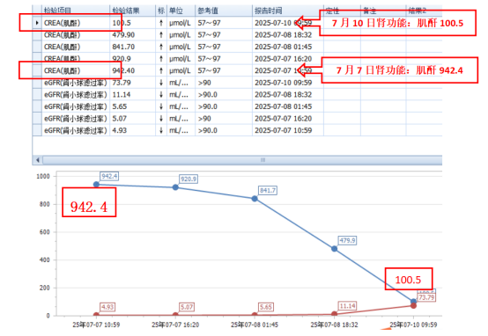Select the row header of the eGFR 11.14 row
The image size is (488, 336).
(37, 94)
